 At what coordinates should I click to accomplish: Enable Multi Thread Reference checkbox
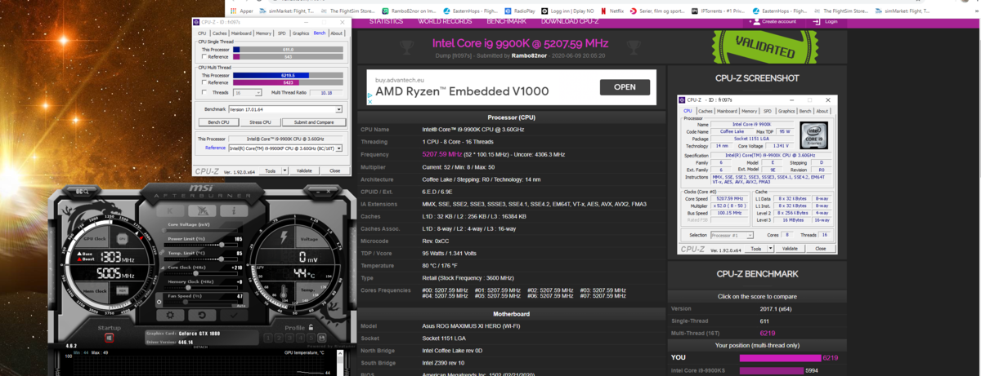pyautogui.click(x=204, y=82)
